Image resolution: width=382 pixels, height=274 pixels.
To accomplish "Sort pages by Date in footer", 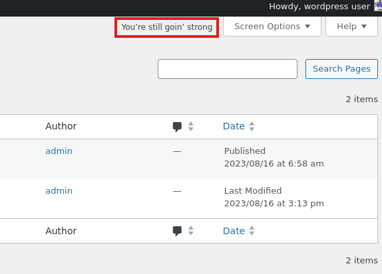I will tap(234, 231).
